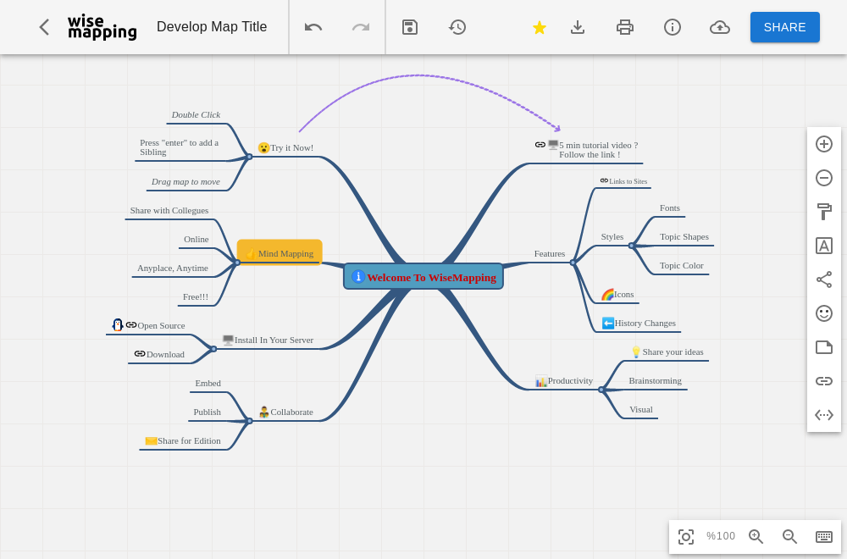This screenshot has height=559, width=847.
Task: Click the blue SHARE button
Action: (x=785, y=27)
